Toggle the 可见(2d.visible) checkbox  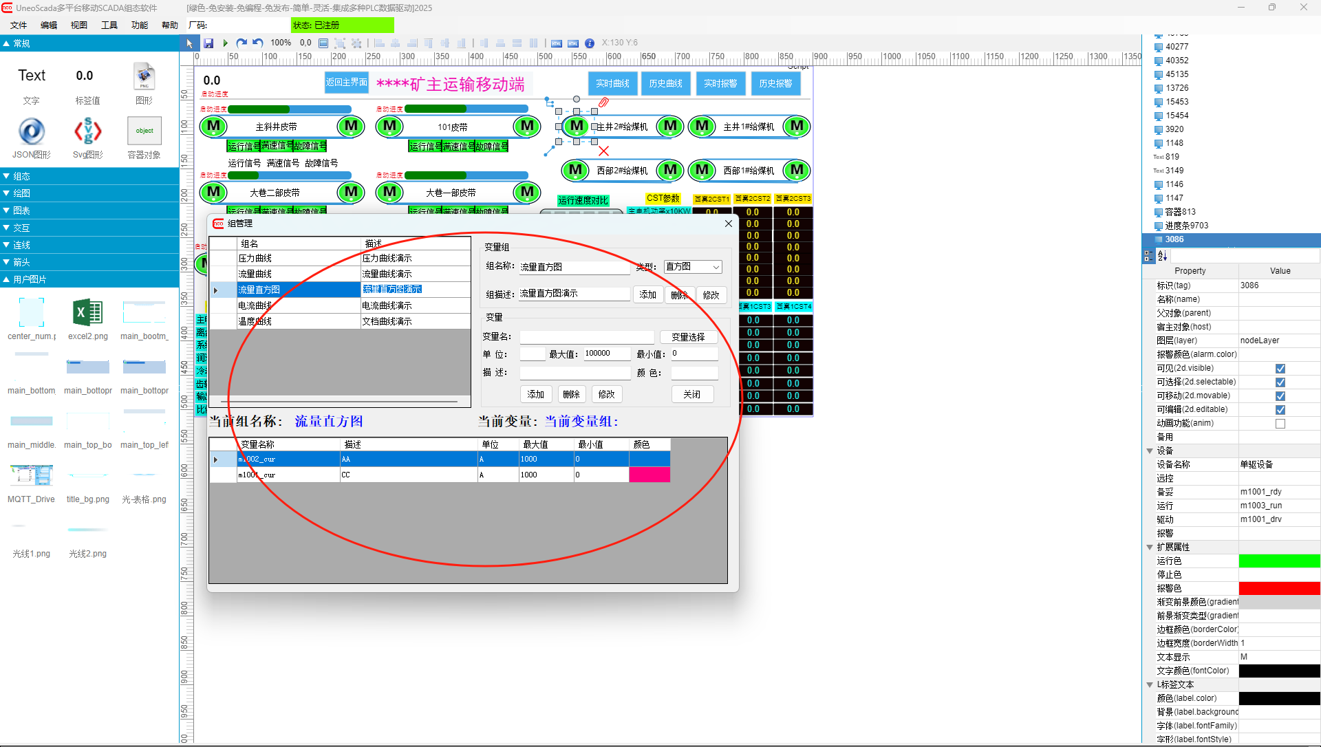[x=1280, y=369]
